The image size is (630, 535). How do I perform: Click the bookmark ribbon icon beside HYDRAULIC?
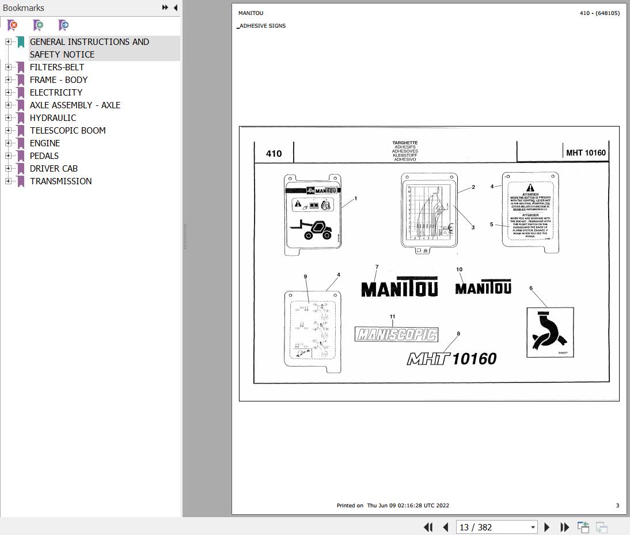coord(21,118)
